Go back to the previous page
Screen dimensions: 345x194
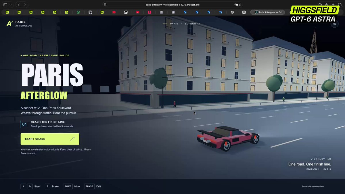pos(19,5)
